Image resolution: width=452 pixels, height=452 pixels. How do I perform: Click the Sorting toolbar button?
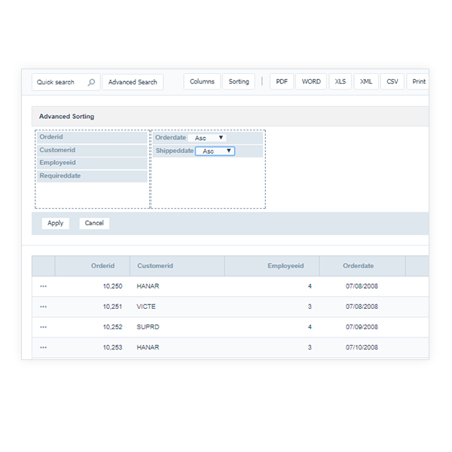[x=239, y=81]
